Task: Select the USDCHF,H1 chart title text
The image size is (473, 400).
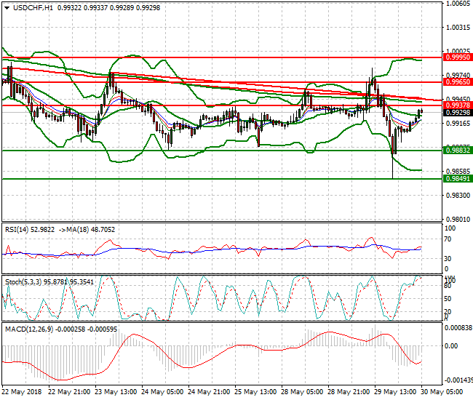Action: pos(33,8)
